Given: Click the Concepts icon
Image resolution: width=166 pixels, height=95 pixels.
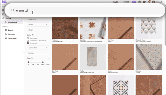Looking at the screenshot, I should coord(6,34).
